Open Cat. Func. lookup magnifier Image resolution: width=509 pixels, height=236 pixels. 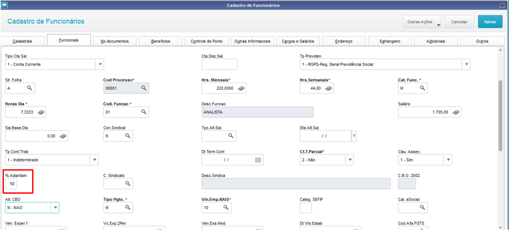coord(422,88)
